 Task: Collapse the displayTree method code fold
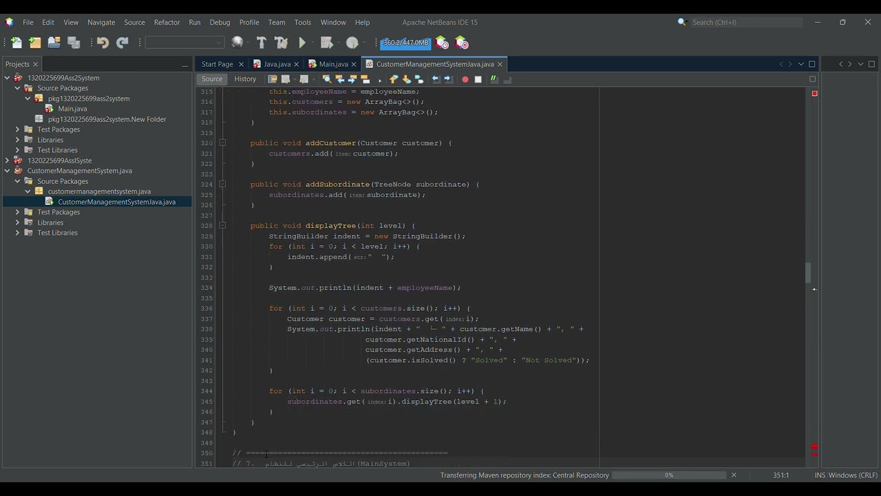point(222,225)
